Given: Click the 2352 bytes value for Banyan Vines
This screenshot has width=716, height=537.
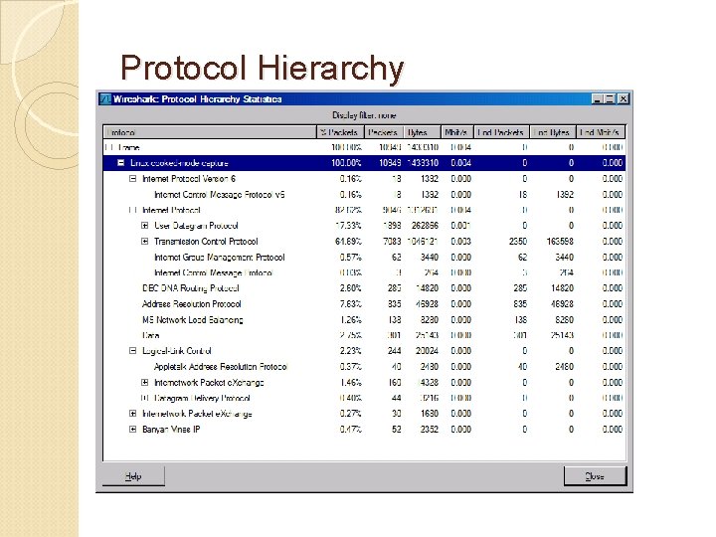Looking at the screenshot, I should (430, 430).
